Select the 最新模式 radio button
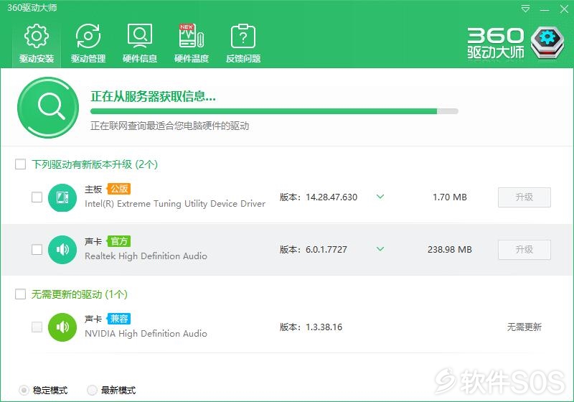Screen dimensions: 574x402 coord(93,391)
